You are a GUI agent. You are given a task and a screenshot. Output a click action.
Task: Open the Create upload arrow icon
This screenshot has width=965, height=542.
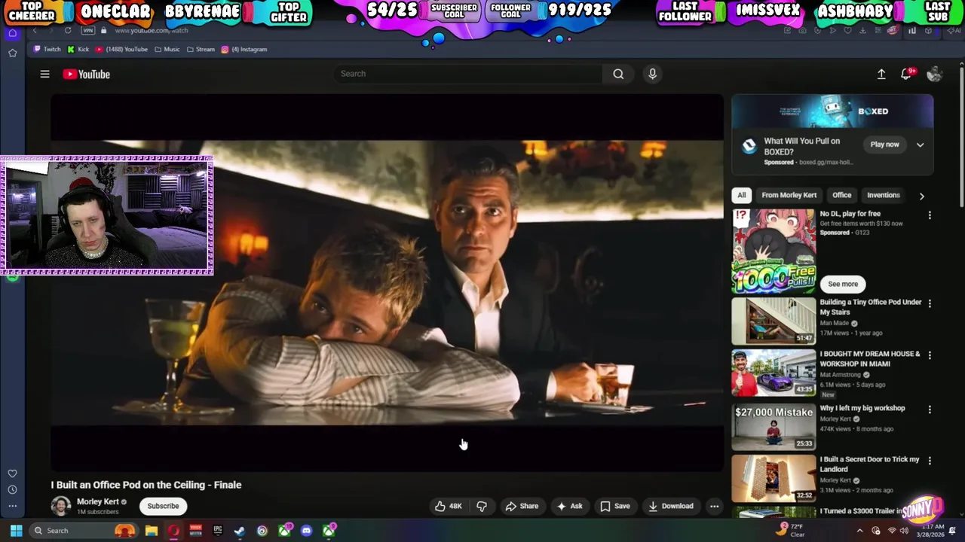coord(881,74)
